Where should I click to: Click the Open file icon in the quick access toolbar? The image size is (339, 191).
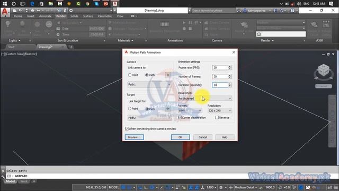(20, 11)
